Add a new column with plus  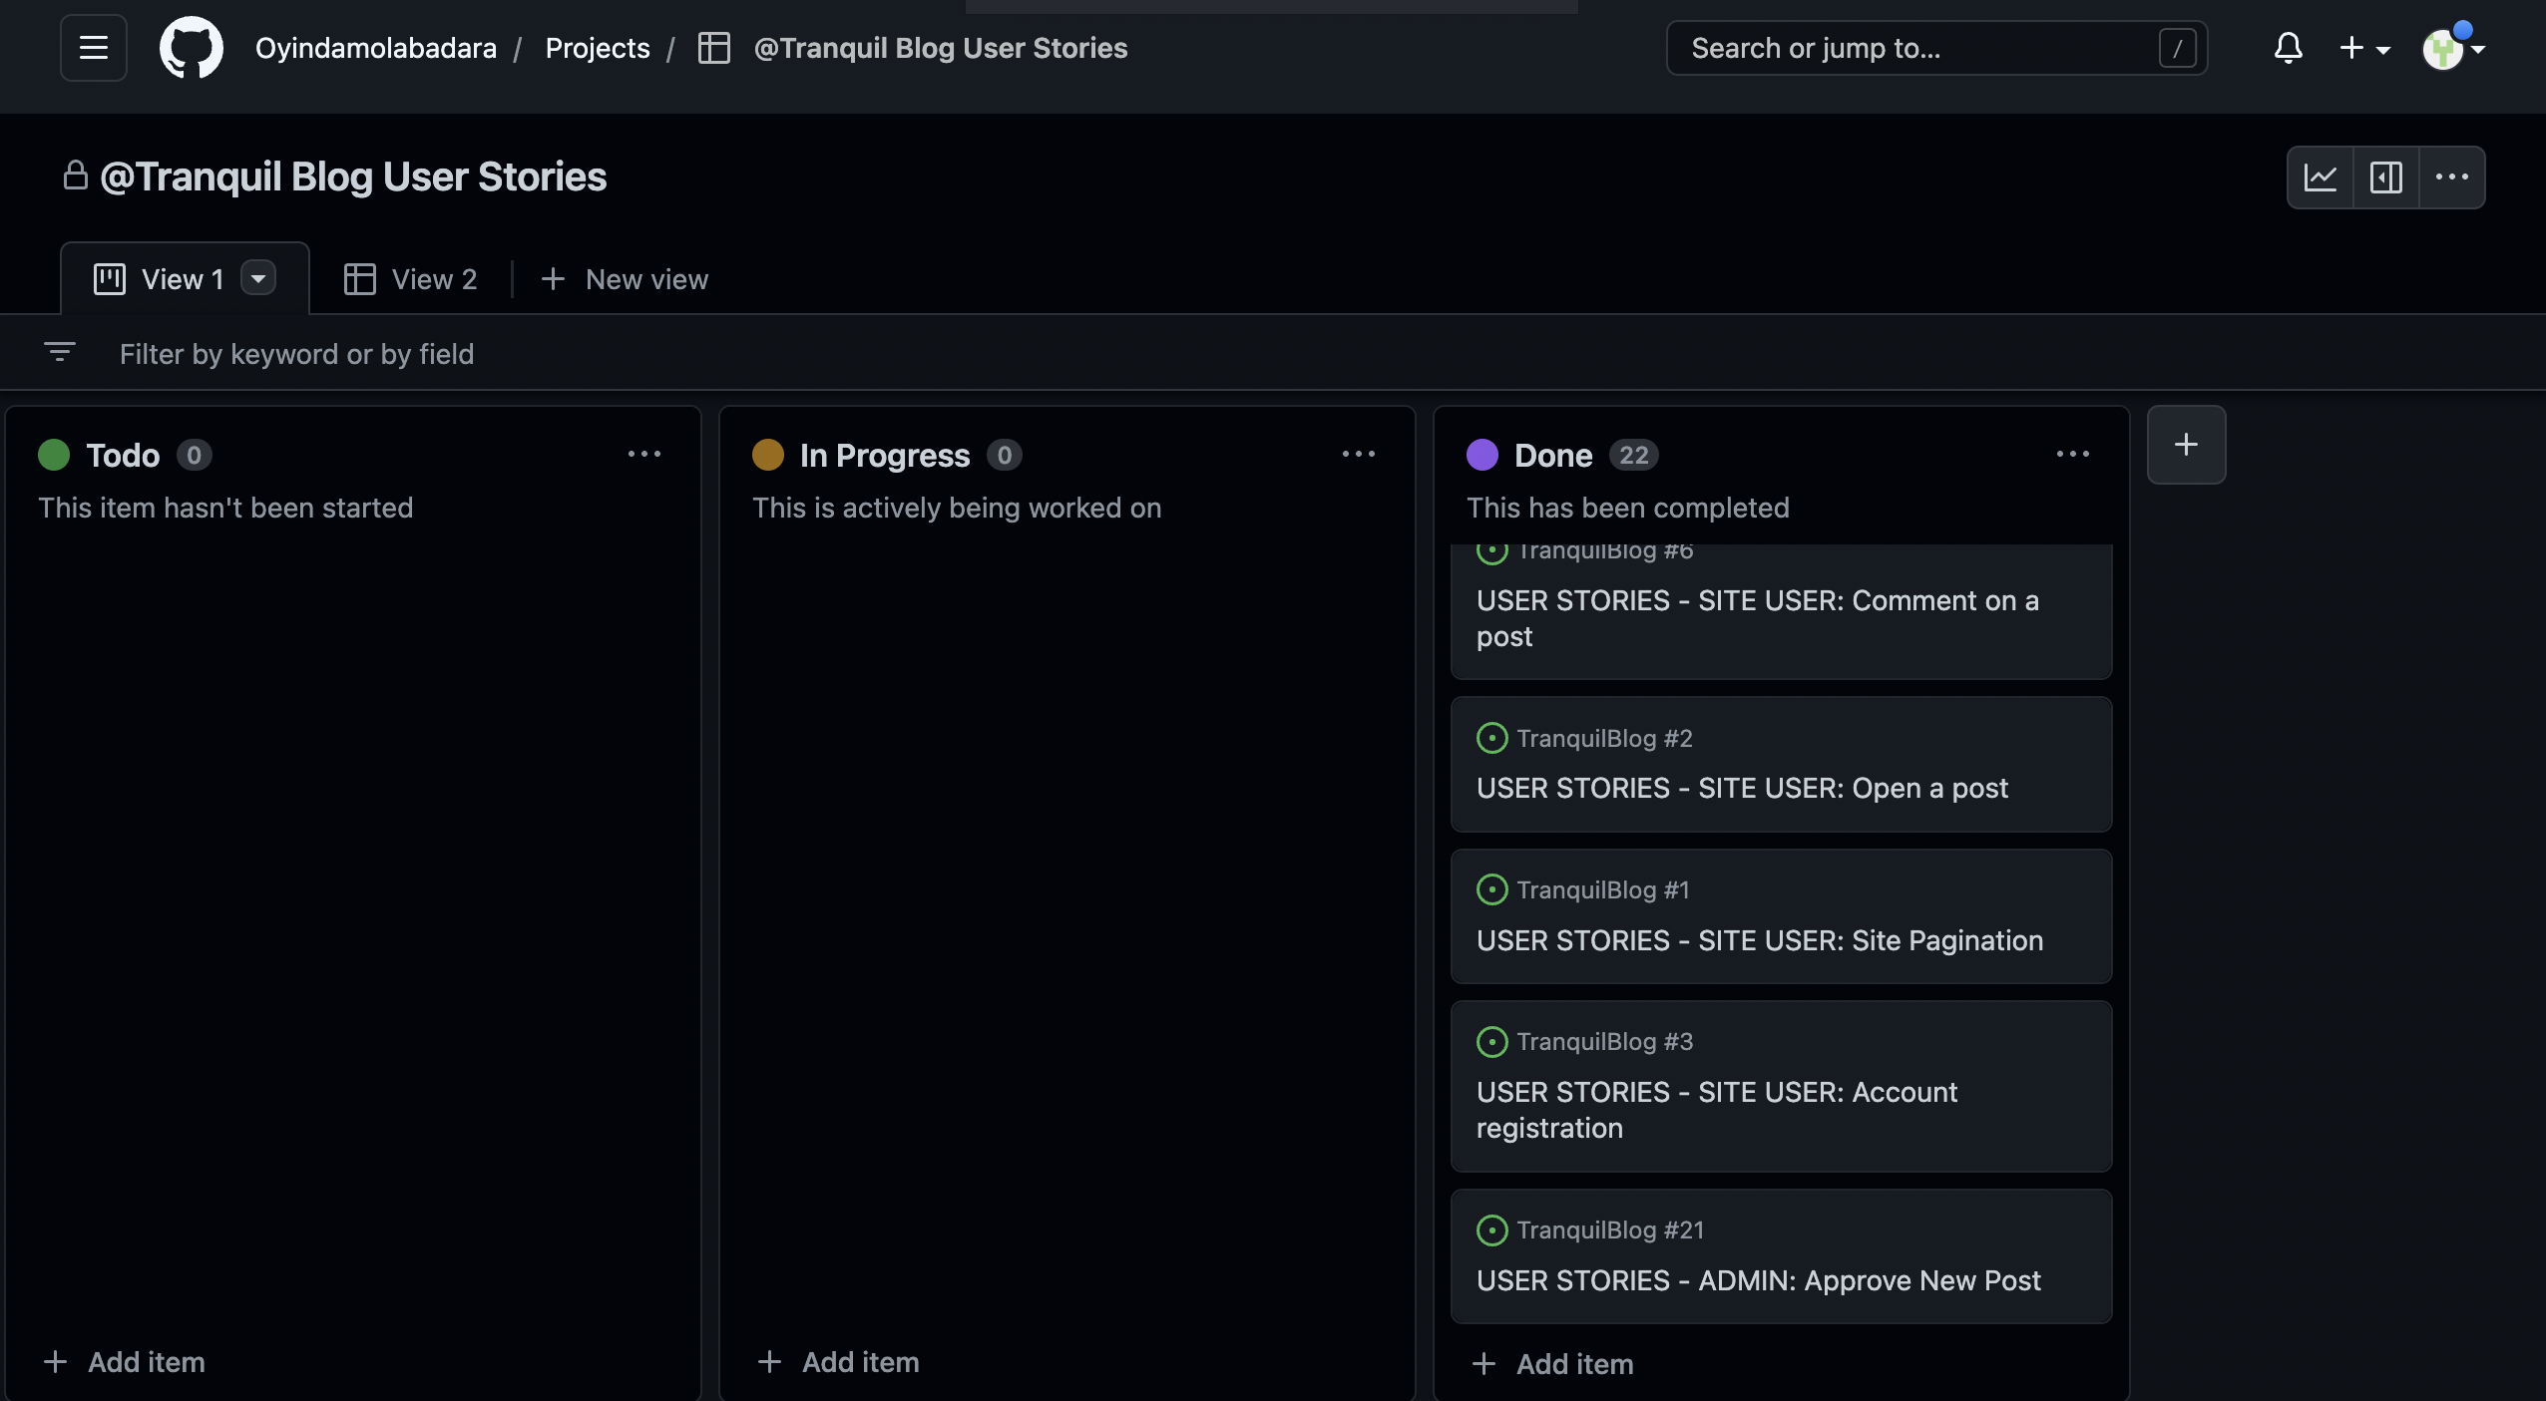[2186, 445]
